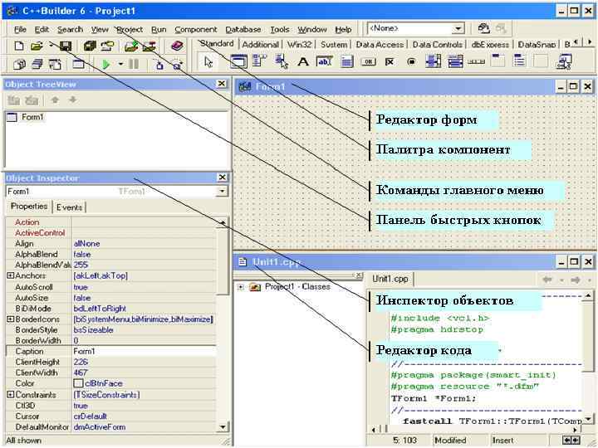Click the Align property value alNone

(x=86, y=243)
